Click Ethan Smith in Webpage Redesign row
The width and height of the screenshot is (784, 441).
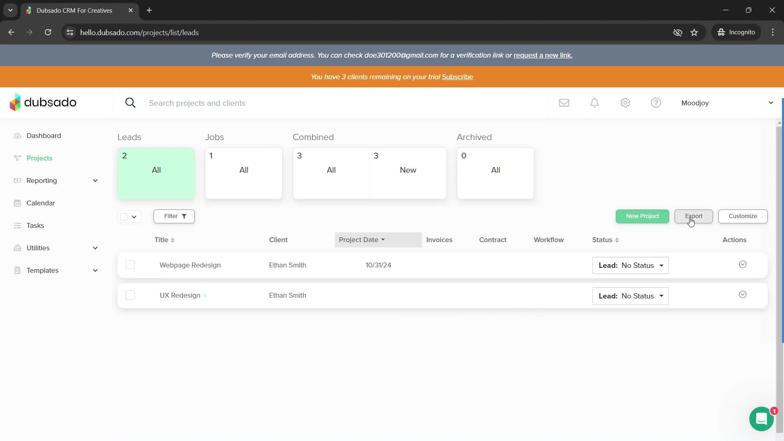pyautogui.click(x=287, y=265)
